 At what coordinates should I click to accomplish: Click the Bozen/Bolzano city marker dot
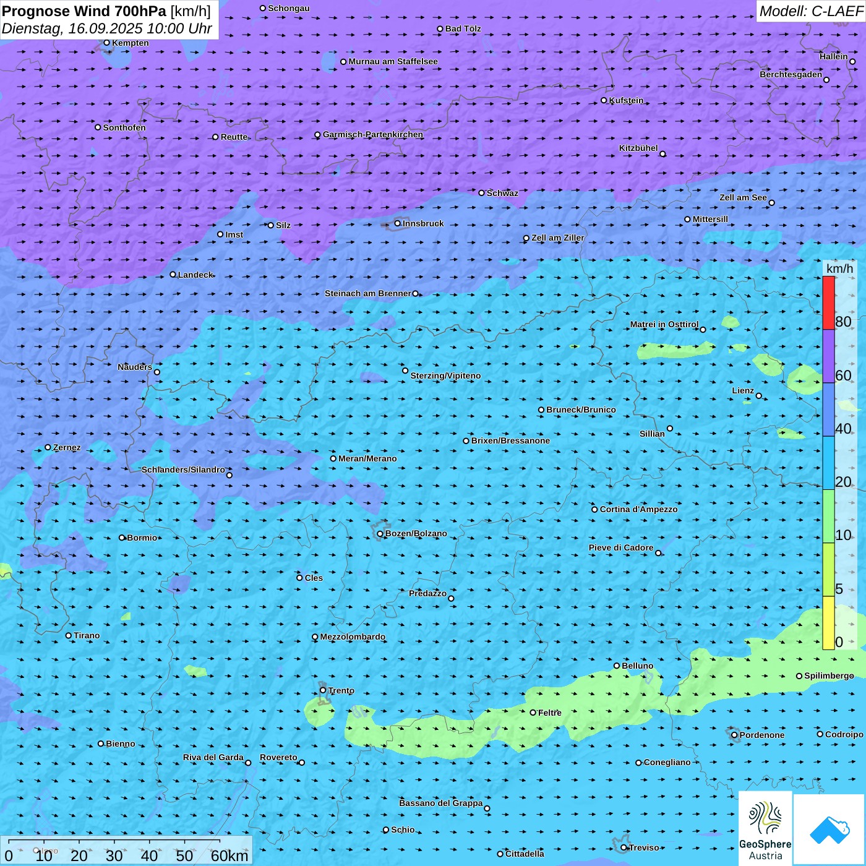point(380,534)
